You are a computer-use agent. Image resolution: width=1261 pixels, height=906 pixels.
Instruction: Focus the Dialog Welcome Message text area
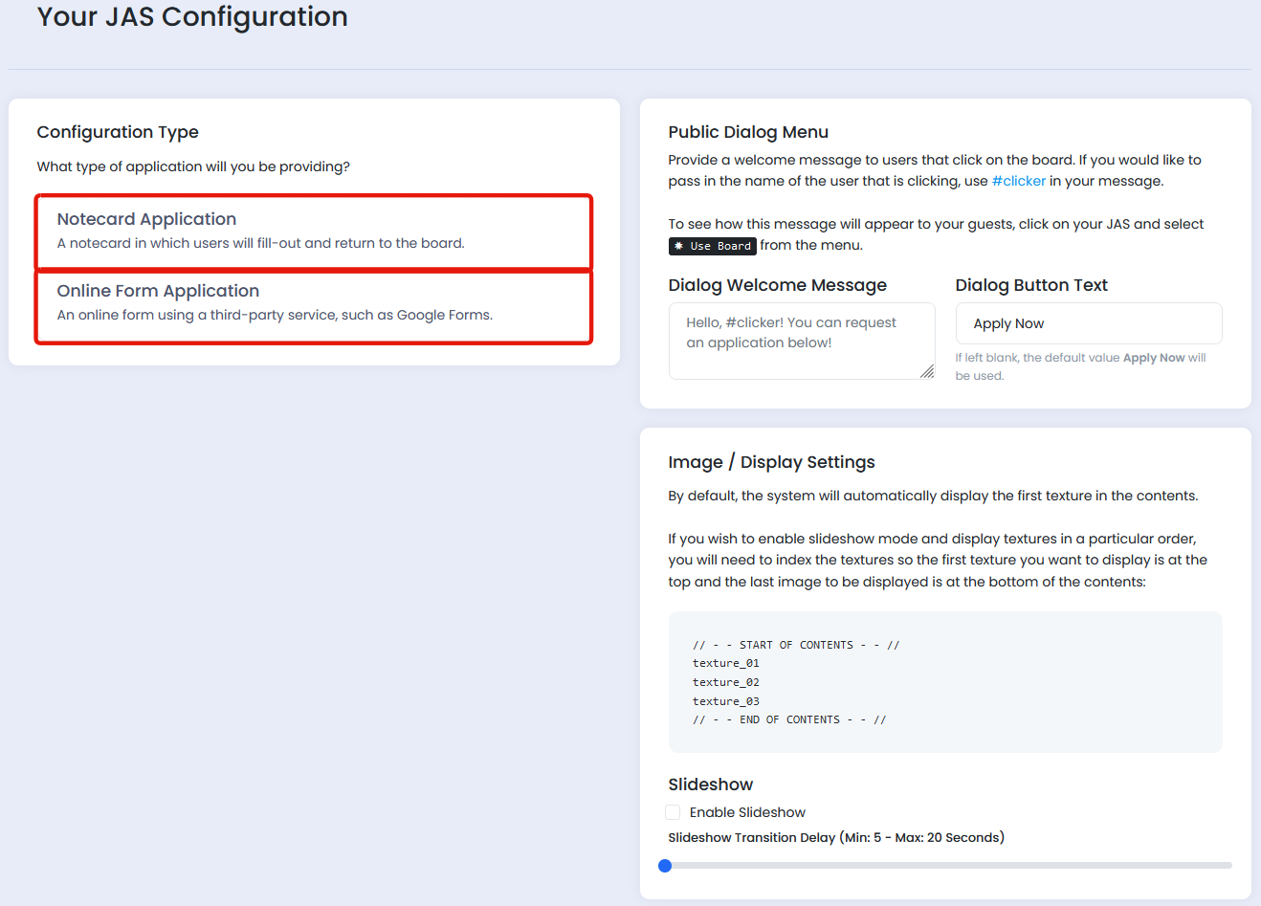801,341
